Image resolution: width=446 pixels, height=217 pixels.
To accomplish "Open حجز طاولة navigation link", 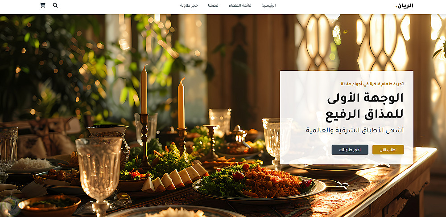I will tap(189, 5).
